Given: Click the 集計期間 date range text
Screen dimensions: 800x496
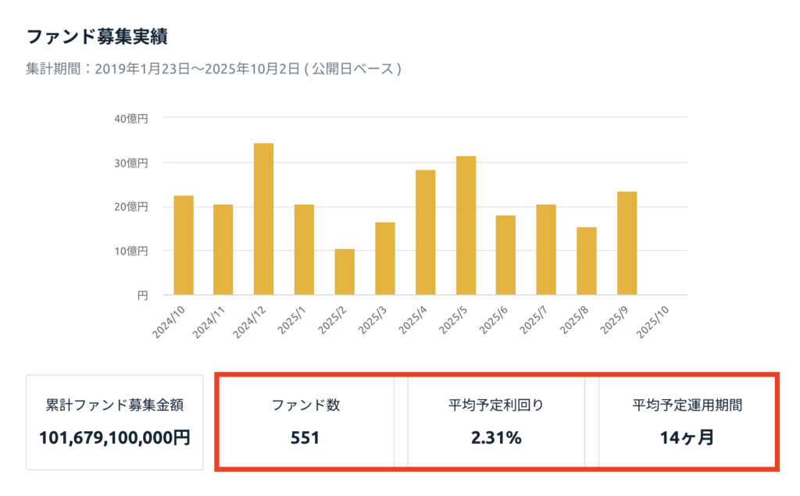Looking at the screenshot, I should click(x=213, y=69).
